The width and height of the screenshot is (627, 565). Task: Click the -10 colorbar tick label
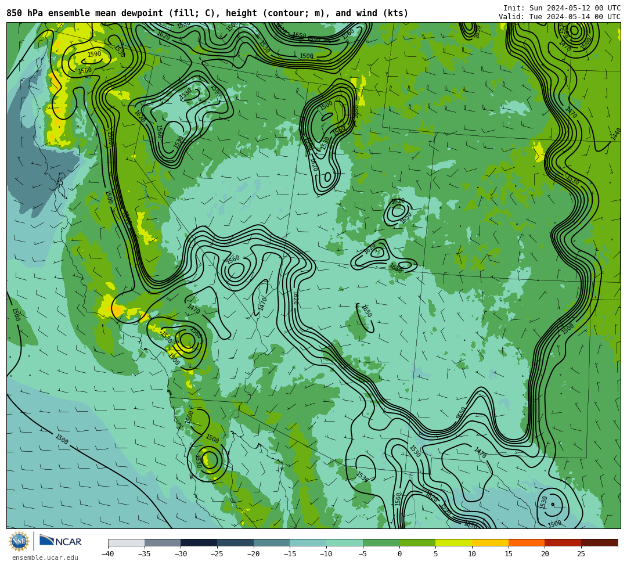(x=326, y=554)
